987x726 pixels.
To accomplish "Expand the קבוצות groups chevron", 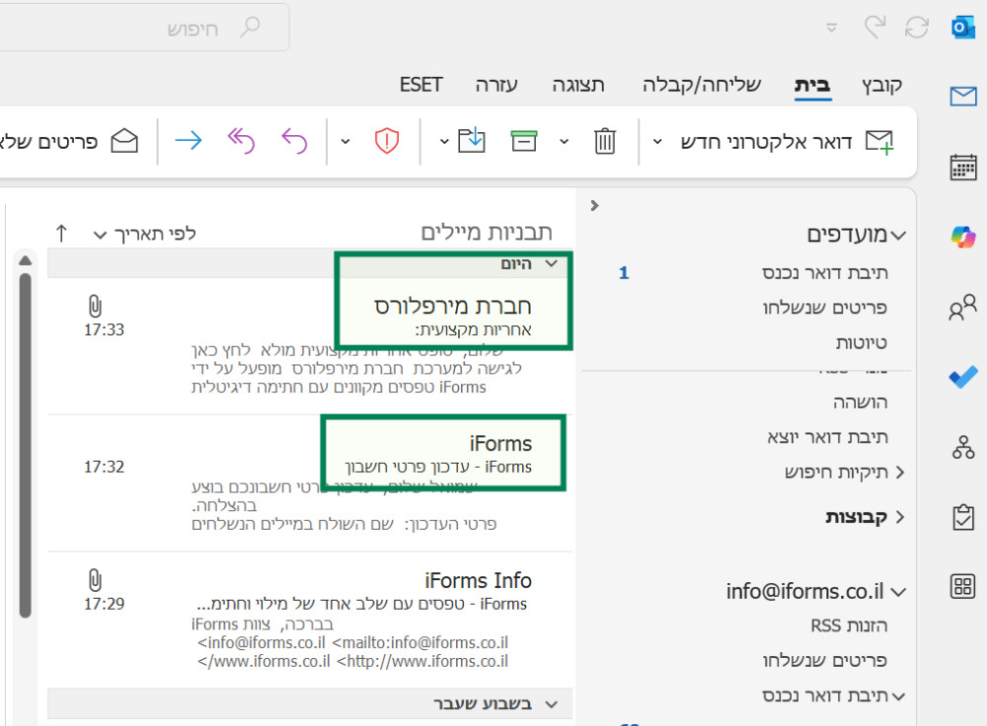I will [900, 517].
